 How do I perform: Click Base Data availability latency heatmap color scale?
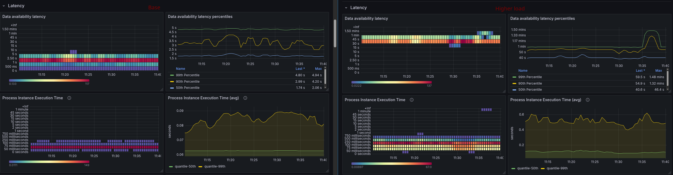[x=49, y=80]
